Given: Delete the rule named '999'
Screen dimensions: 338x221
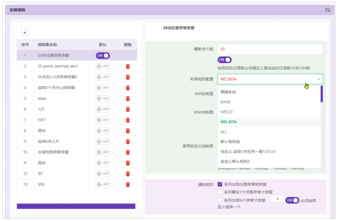Looking at the screenshot, I should 128,184.
